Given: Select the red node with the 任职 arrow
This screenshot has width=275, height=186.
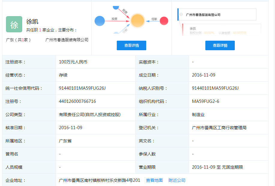Looking at the screenshot, I should tap(164, 21).
